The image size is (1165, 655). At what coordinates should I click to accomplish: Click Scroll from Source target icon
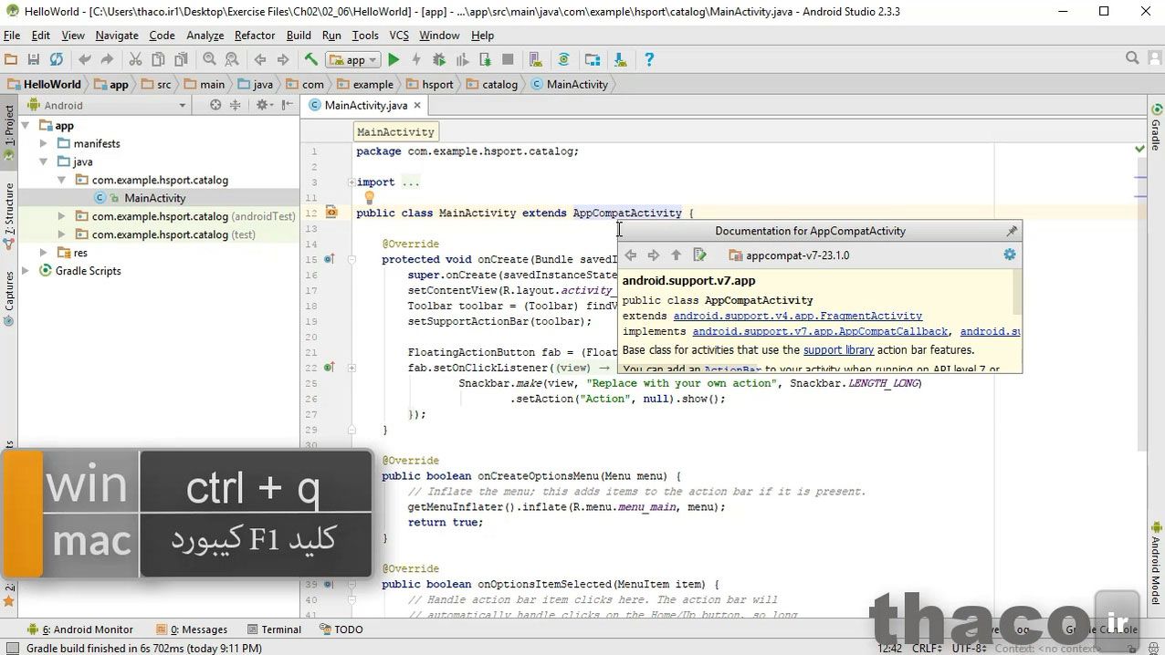pyautogui.click(x=215, y=105)
